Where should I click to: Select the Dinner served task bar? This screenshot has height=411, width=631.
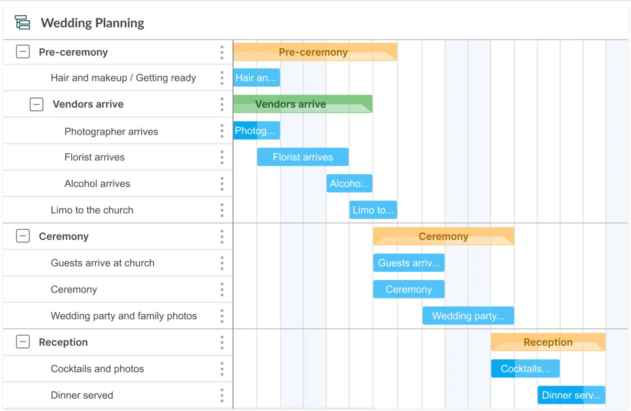(x=571, y=395)
